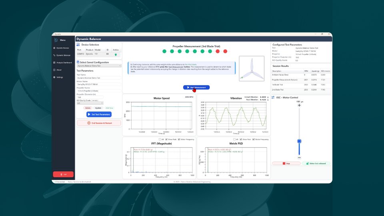Toggle the dB checkbox above FFT chart
This screenshot has width=384, height=216.
[x=160, y=139]
